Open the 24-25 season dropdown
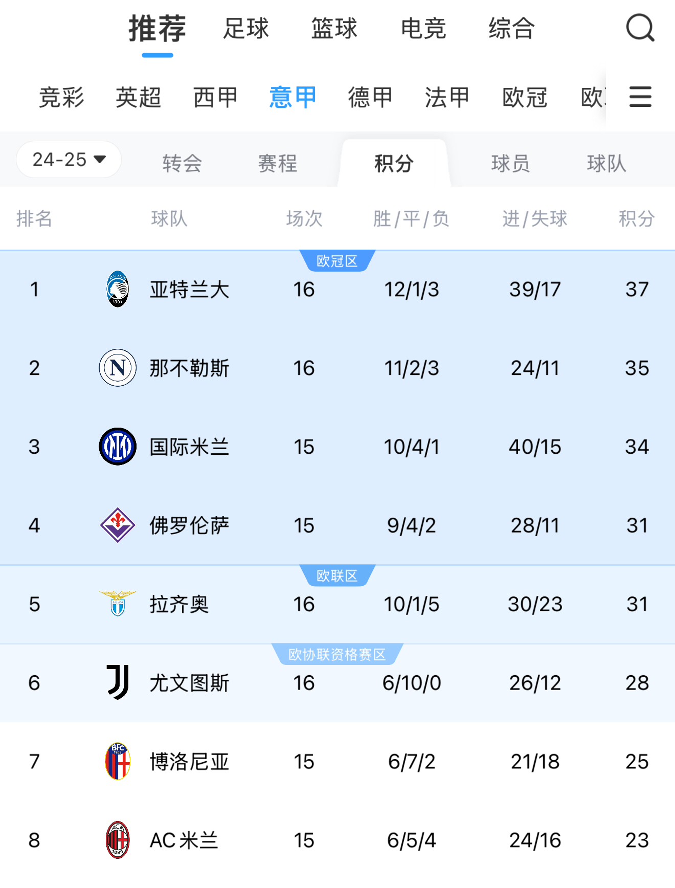This screenshot has height=888, width=675. [x=68, y=159]
